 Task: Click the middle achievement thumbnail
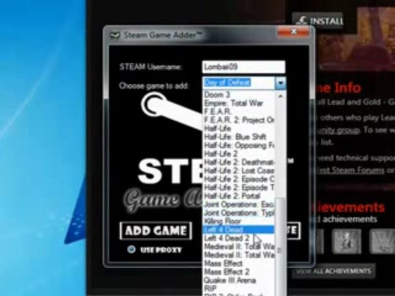click(346, 241)
